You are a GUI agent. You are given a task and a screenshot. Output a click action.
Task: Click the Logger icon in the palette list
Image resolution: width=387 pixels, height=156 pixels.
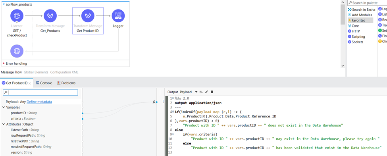(380, 9)
